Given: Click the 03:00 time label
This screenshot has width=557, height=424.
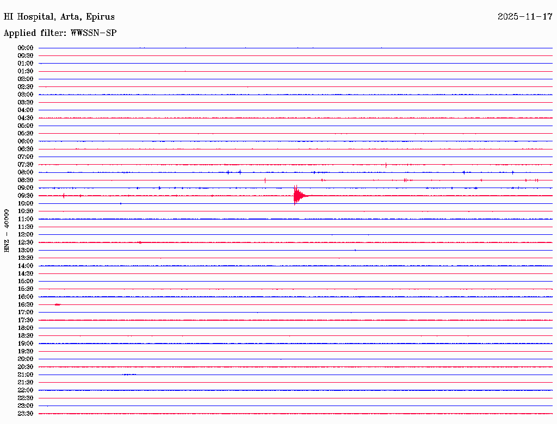Looking at the screenshot, I should (26, 95).
